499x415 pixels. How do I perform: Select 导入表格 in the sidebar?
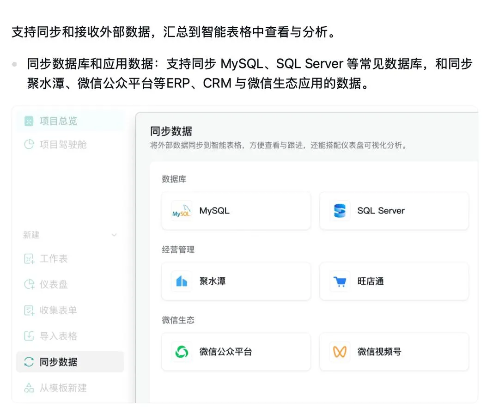coord(70,336)
